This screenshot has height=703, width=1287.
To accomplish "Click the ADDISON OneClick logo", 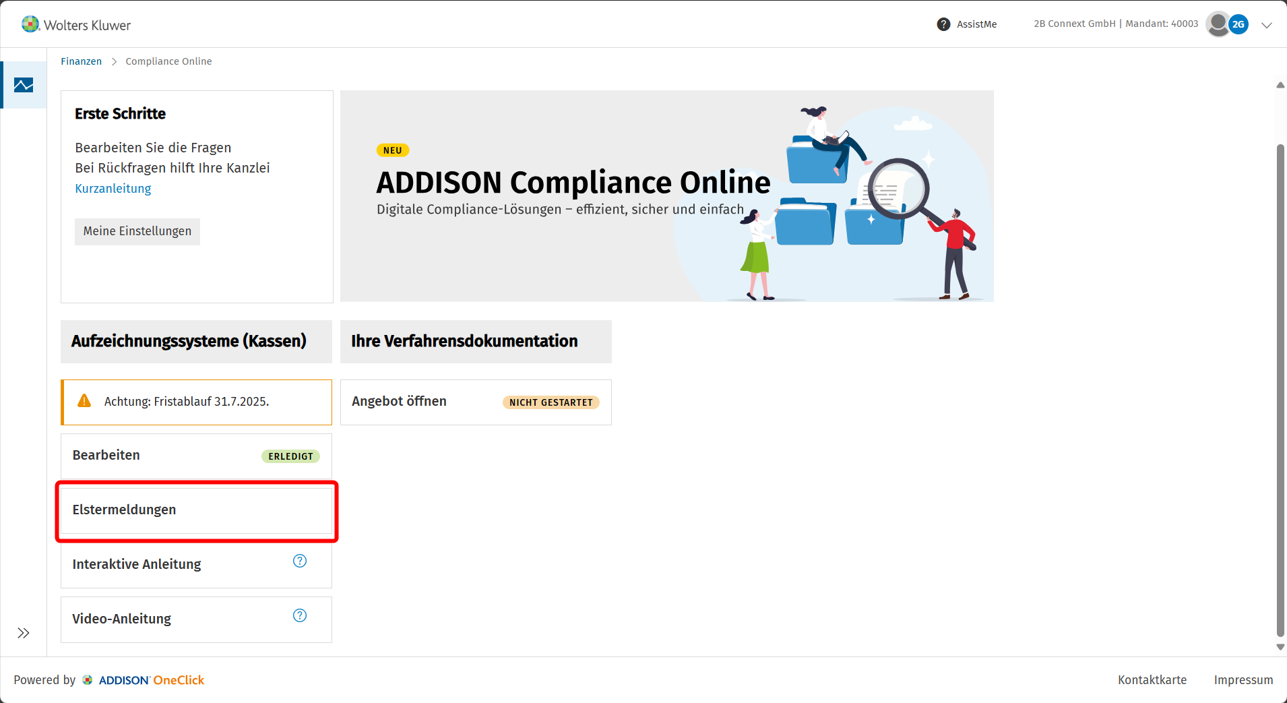I will [x=143, y=680].
